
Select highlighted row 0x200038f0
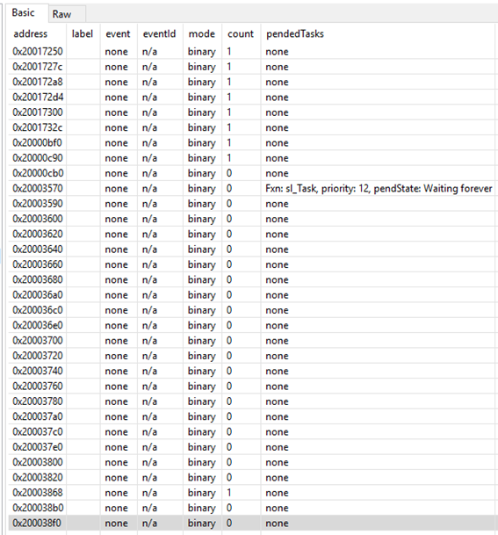(x=252, y=523)
